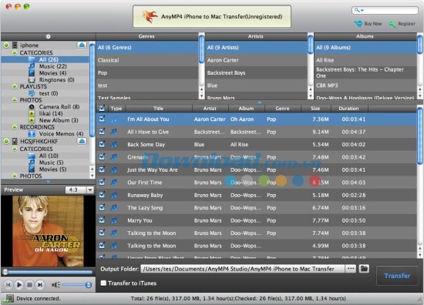Viewport: 424px width, 305px height.
Task: Mute the volume speaker icon
Action: 56,285
